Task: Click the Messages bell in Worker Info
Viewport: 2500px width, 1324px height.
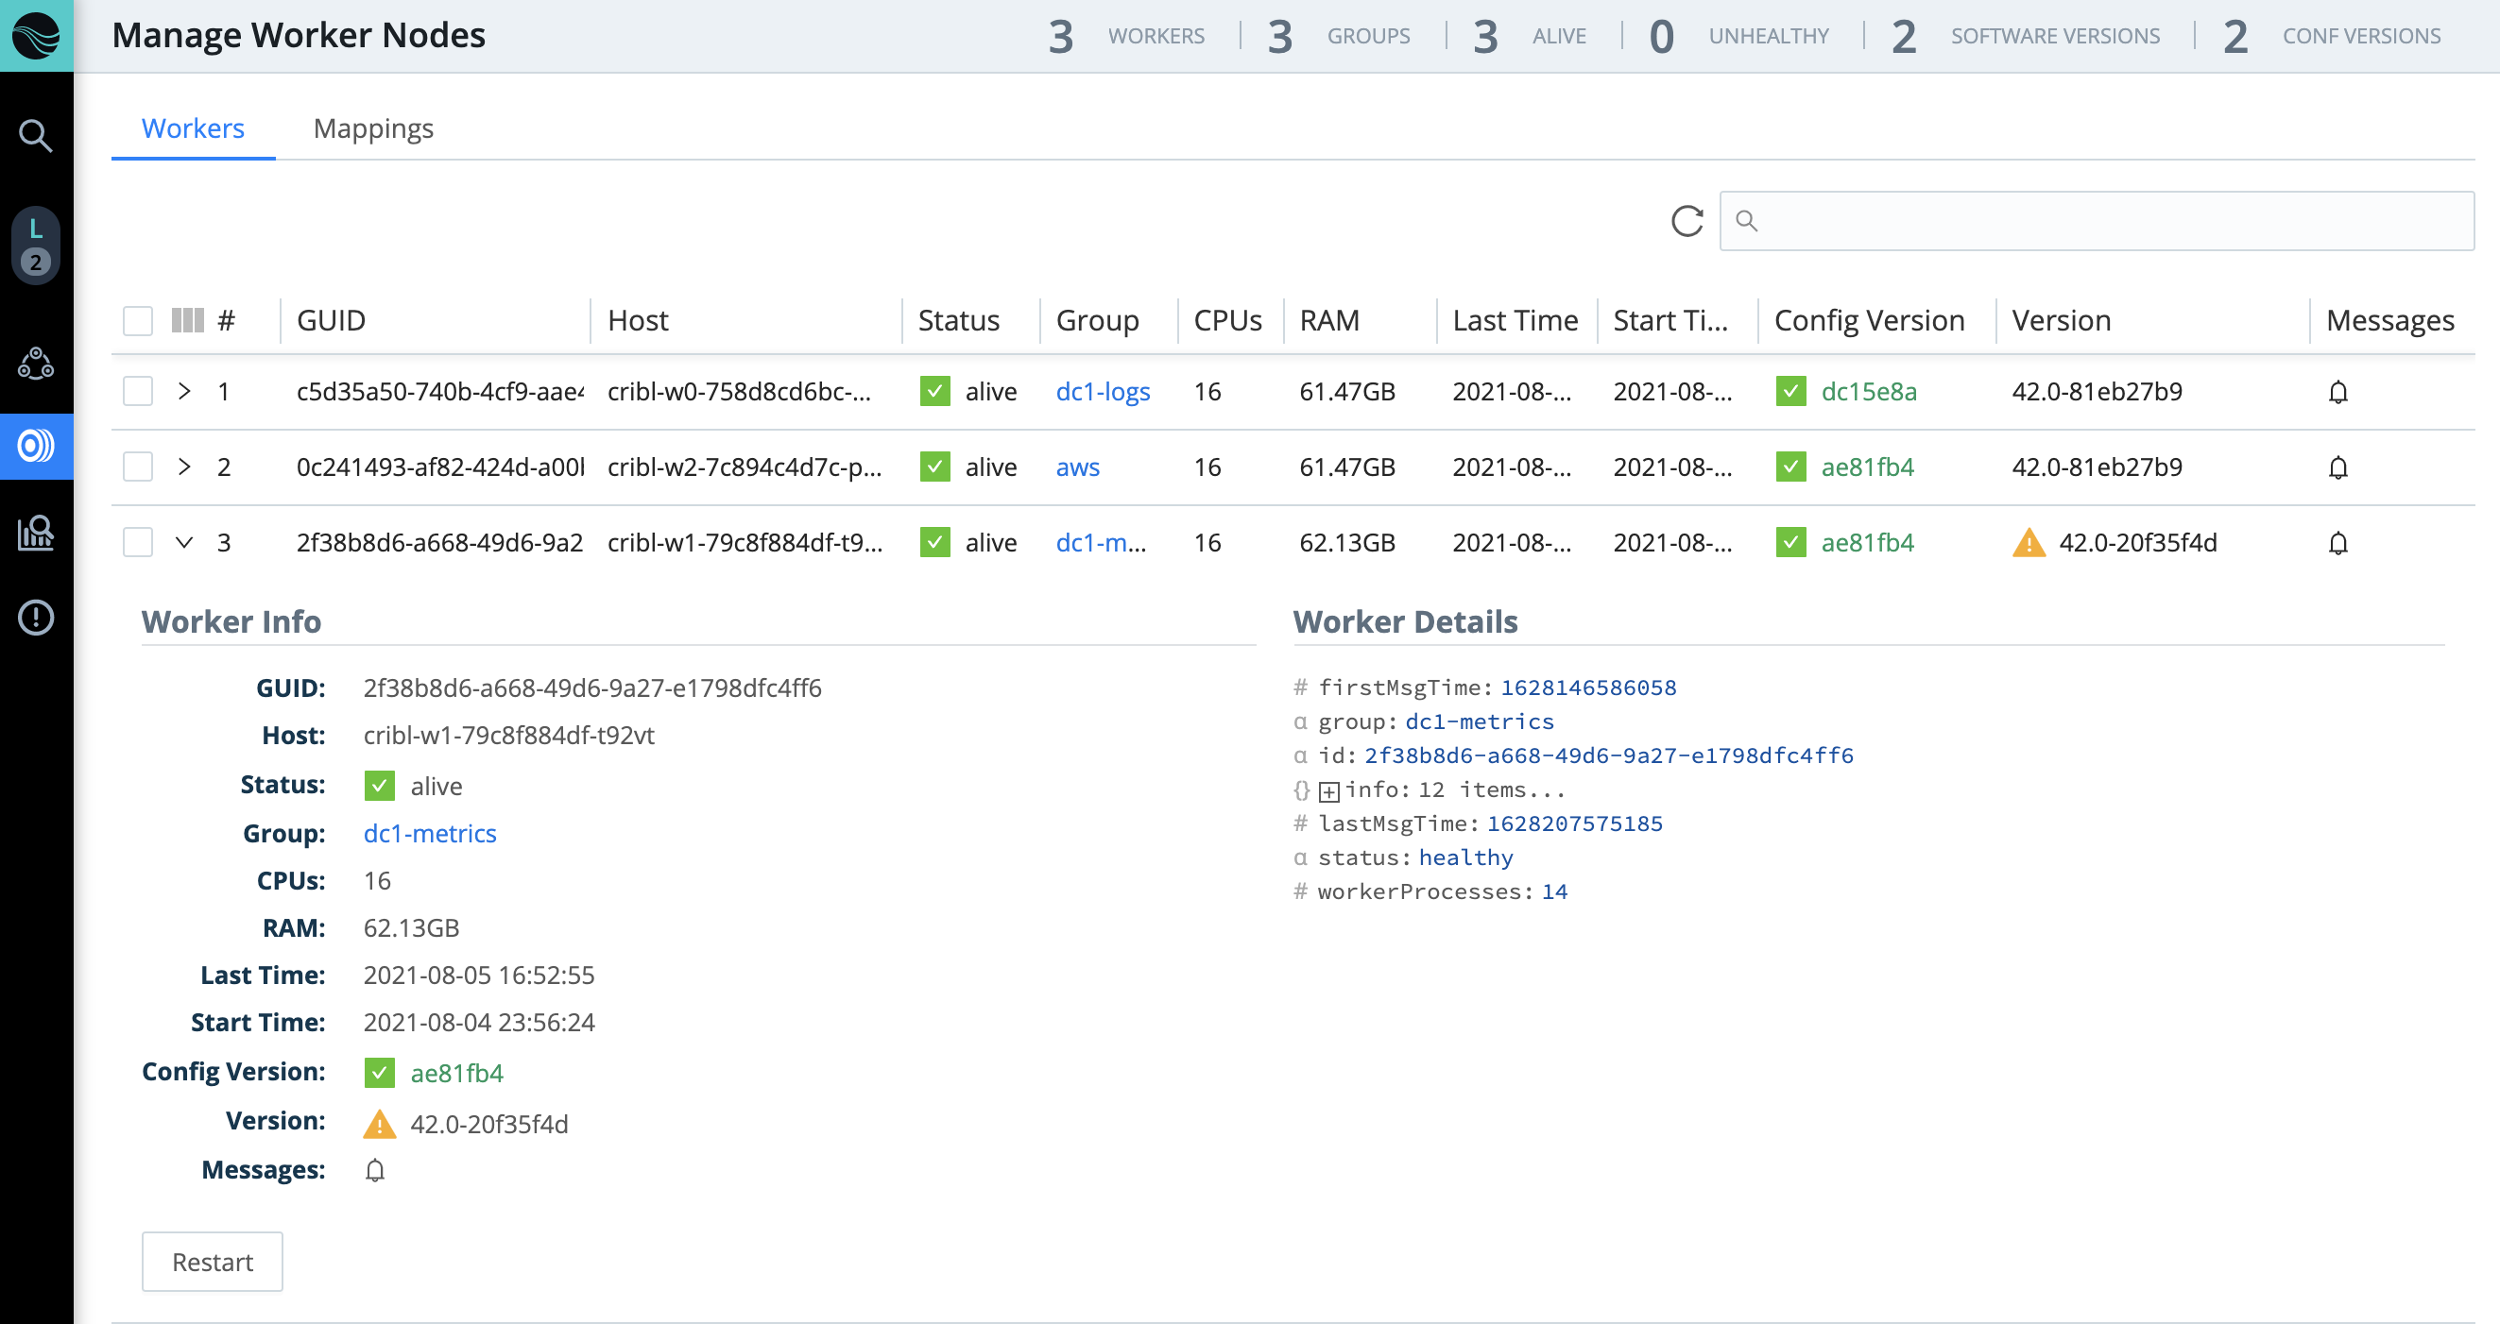Action: [x=376, y=1171]
